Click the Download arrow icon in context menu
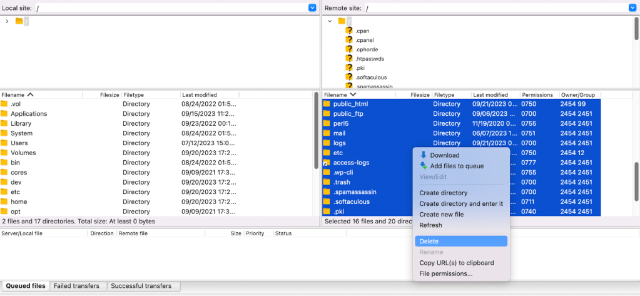The image size is (640, 296). 424,155
